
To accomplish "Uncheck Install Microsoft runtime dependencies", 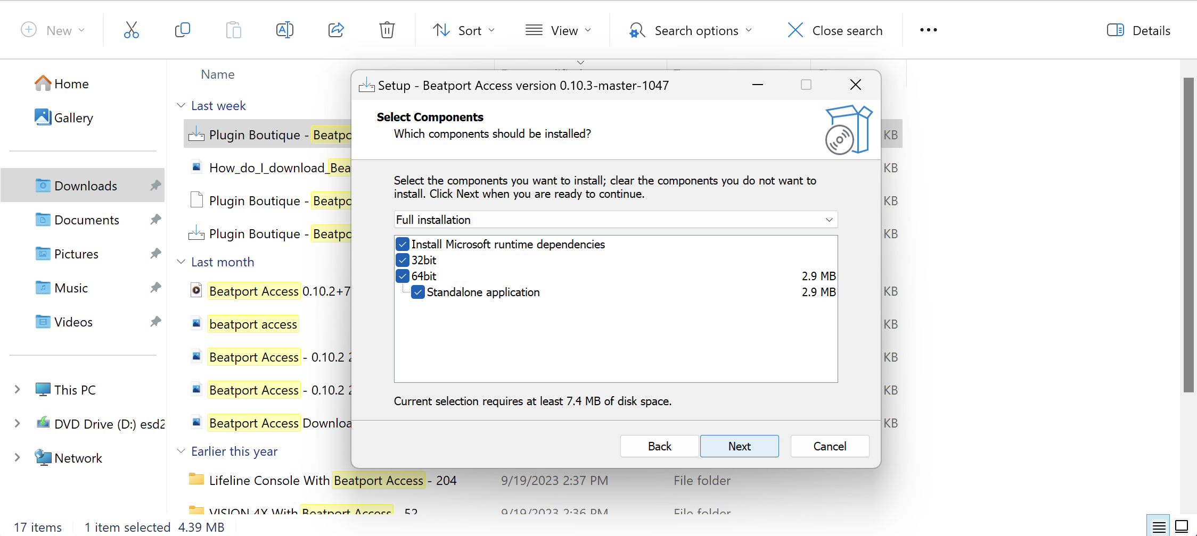I will pos(403,245).
